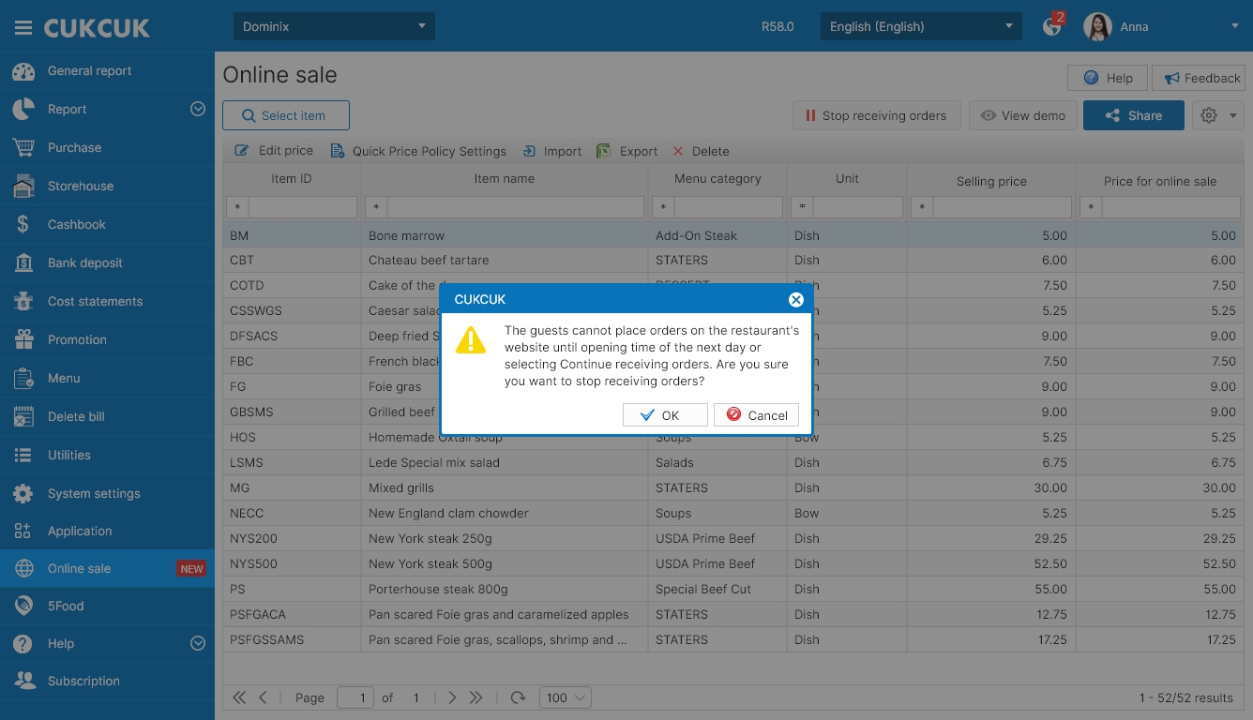Open Storehouse in the sidebar
This screenshot has width=1253, height=720.
click(81, 187)
